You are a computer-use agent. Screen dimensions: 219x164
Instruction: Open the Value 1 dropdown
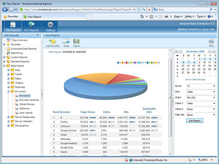201,103
